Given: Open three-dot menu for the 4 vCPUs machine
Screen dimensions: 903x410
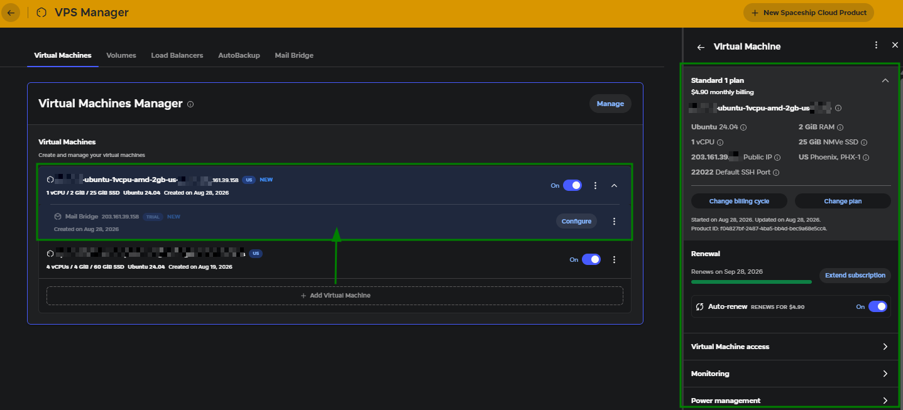Looking at the screenshot, I should coord(614,260).
